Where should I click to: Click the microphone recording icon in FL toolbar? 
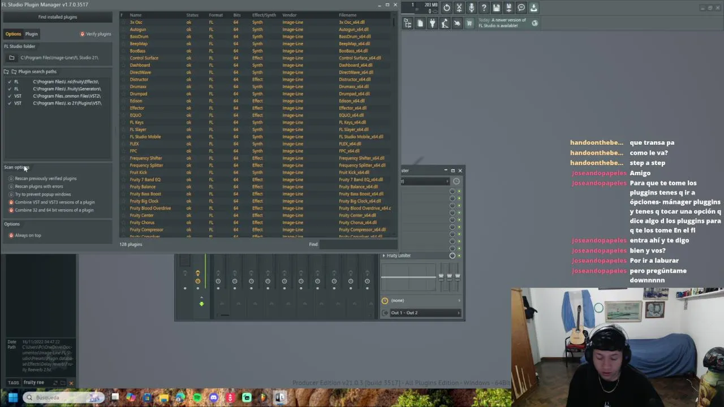coord(472,8)
